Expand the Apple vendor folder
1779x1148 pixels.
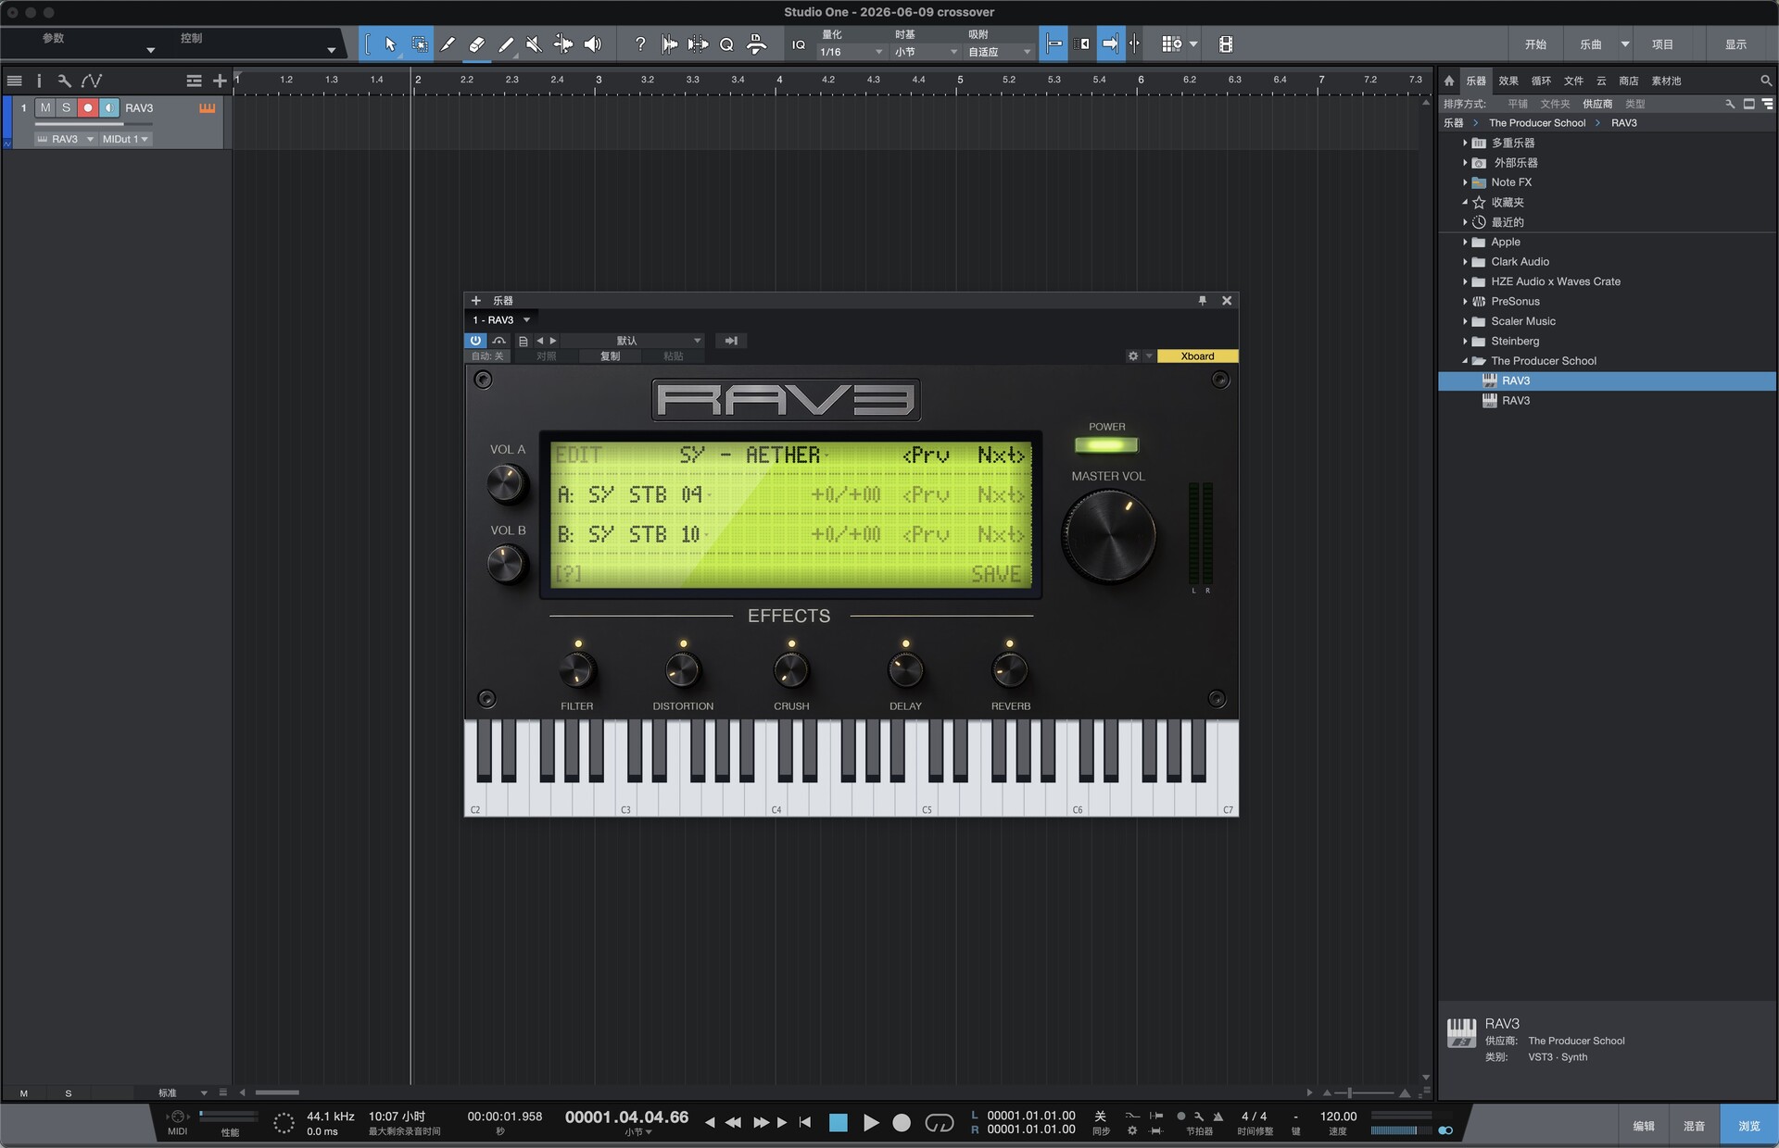click(1465, 242)
